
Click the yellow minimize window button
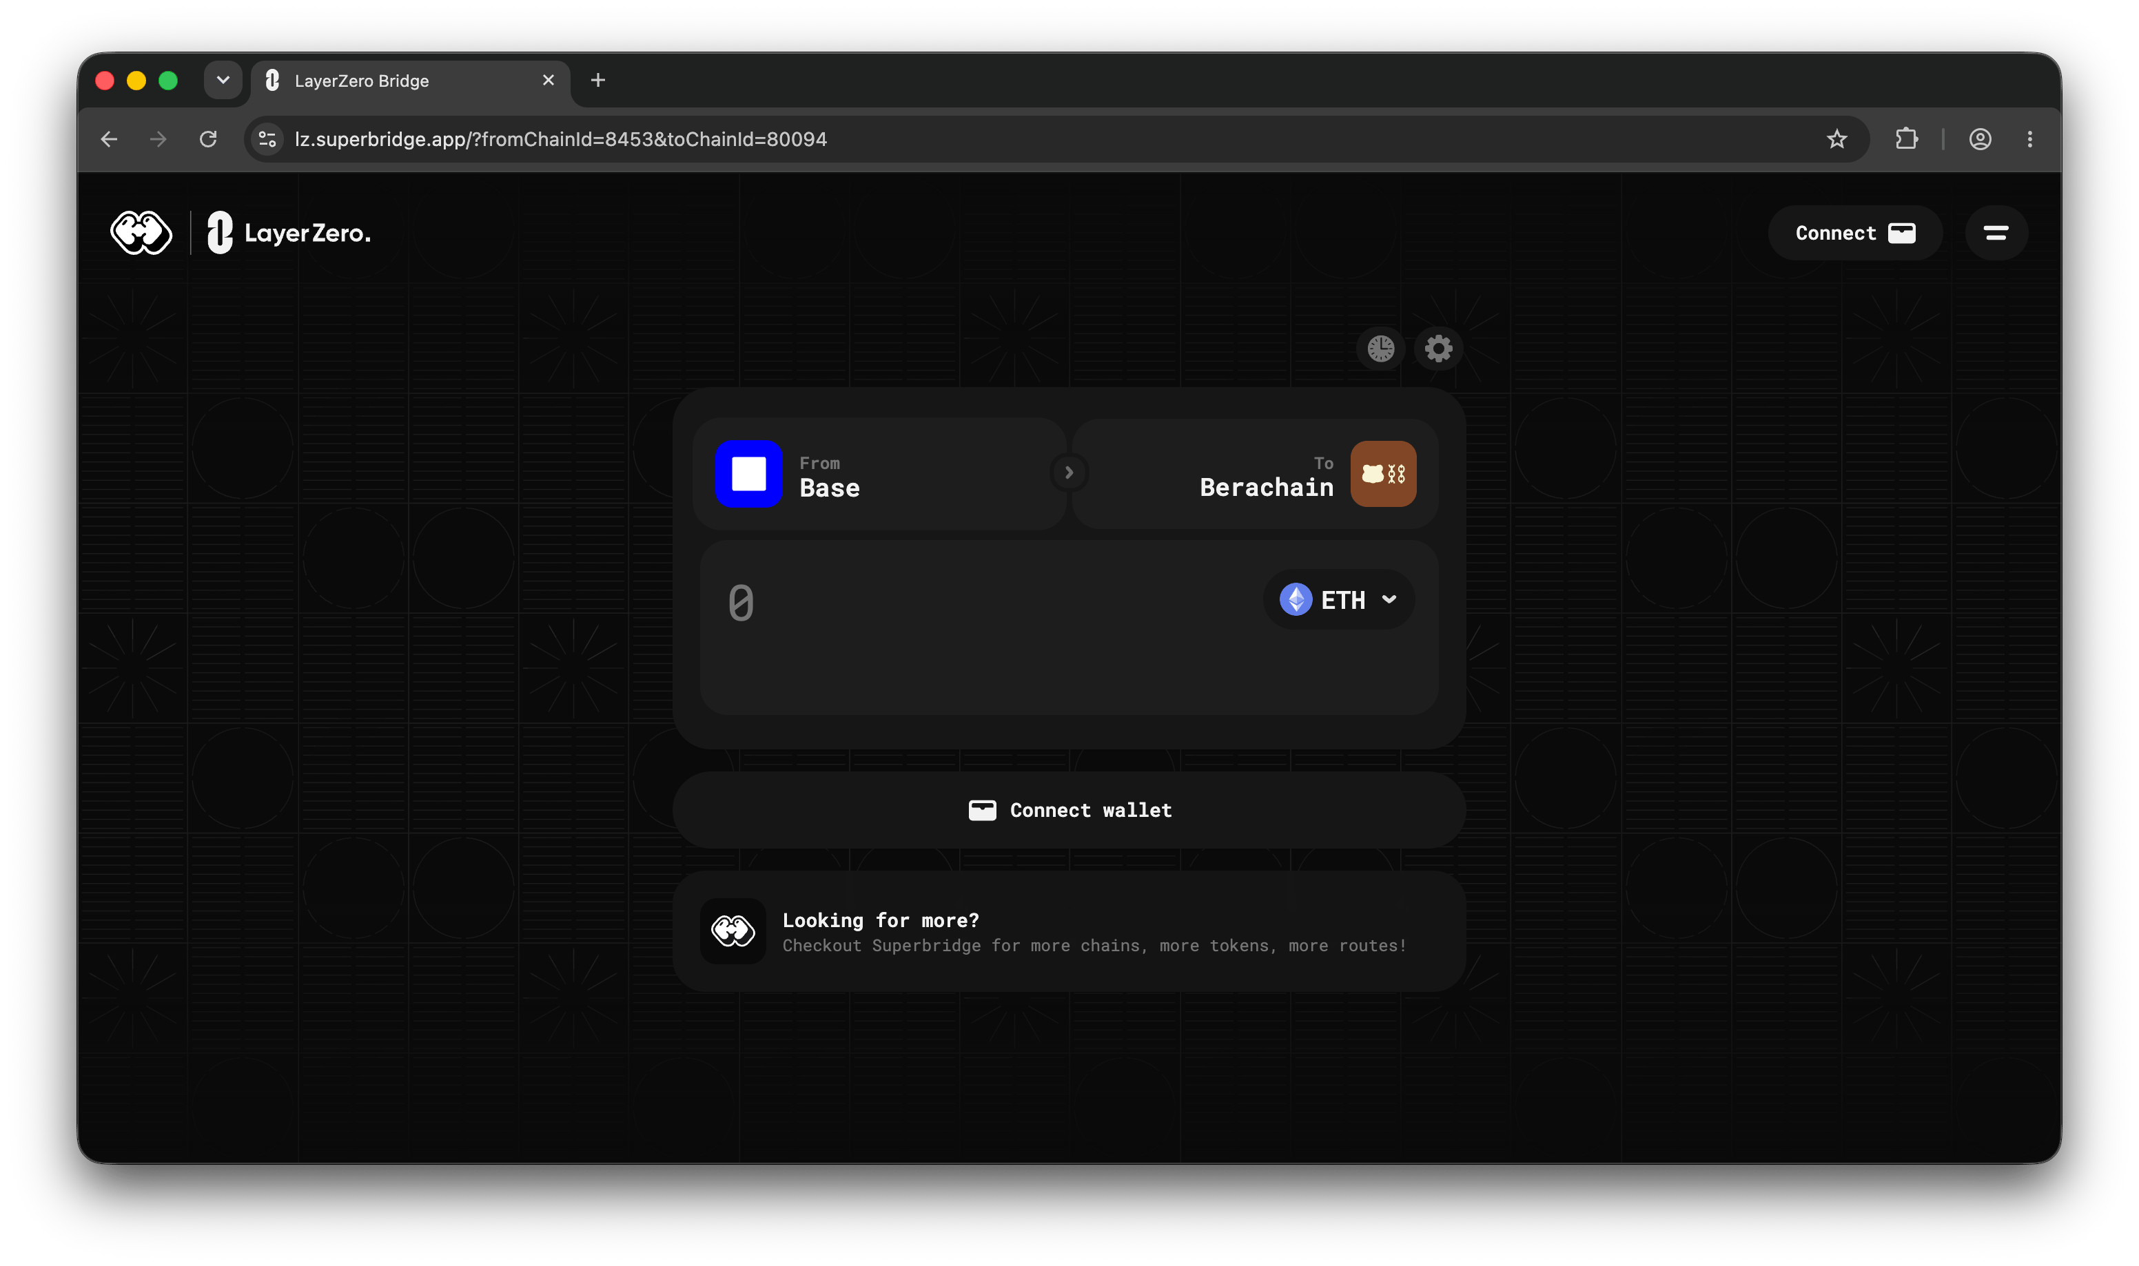(136, 80)
